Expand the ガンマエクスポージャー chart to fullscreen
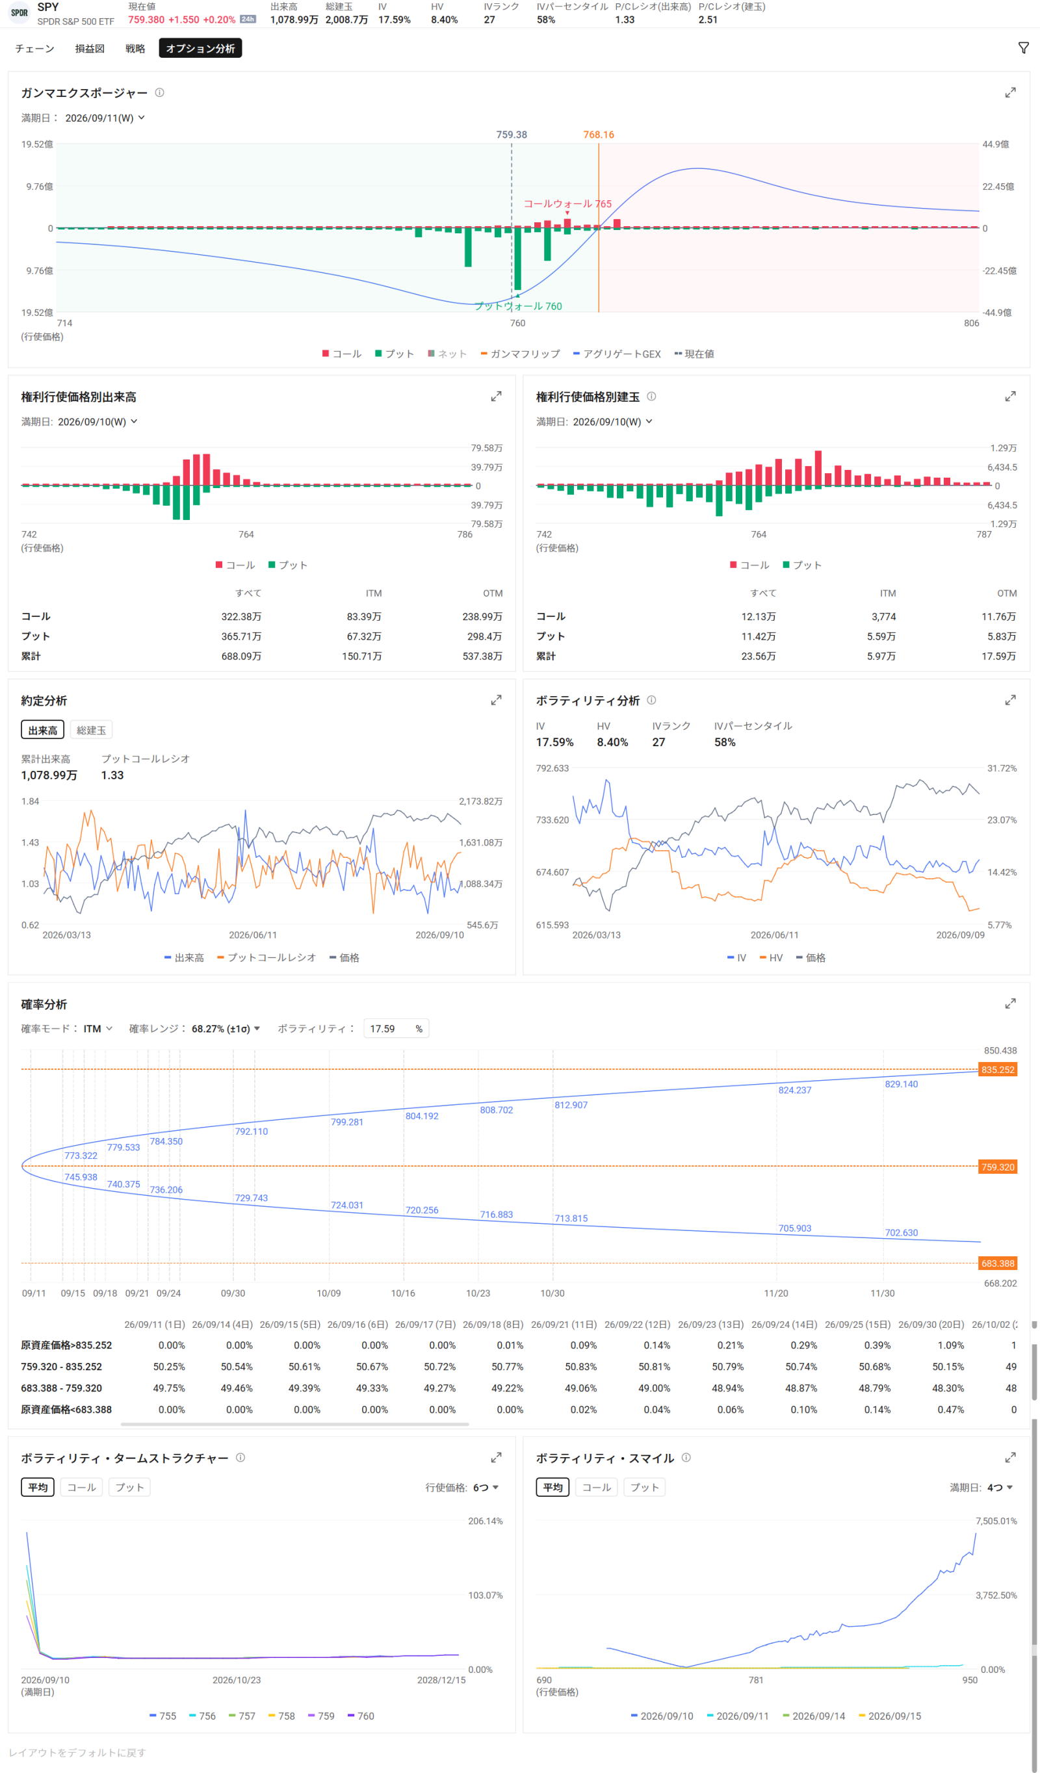Image resolution: width=1040 pixels, height=1773 pixels. (1009, 93)
